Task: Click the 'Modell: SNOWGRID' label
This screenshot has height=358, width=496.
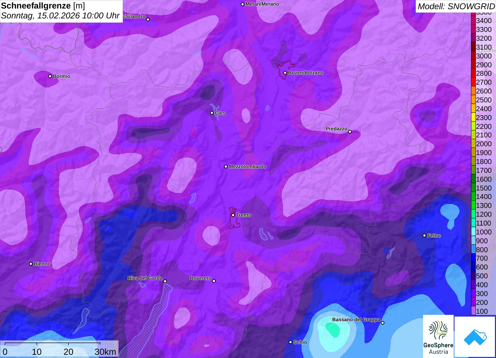Action: pos(456,6)
